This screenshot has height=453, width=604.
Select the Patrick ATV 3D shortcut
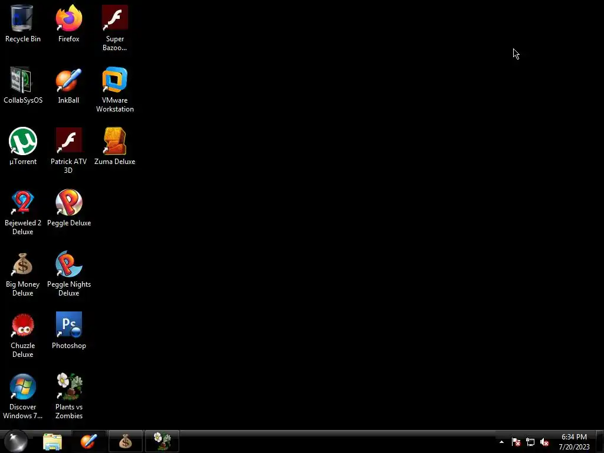point(68,150)
